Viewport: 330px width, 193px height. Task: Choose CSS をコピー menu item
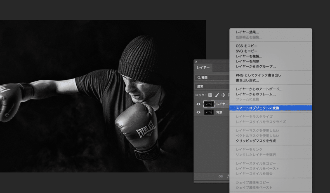(x=271, y=46)
